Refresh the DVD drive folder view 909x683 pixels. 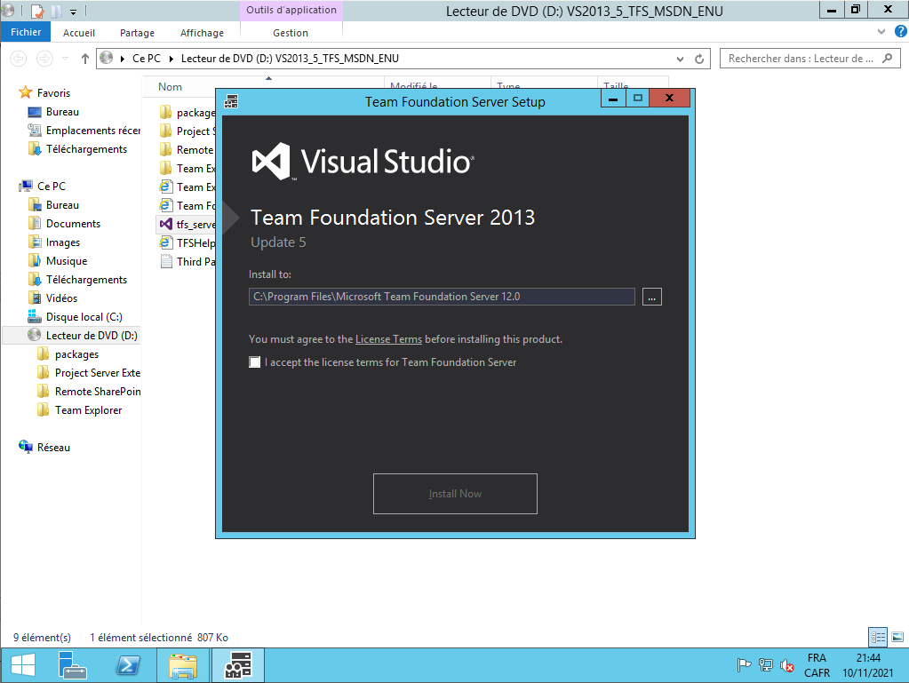pyautogui.click(x=699, y=59)
